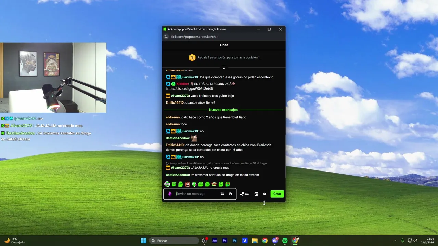Image resolution: width=438 pixels, height=246 pixels.
Task: Open the 7TV emote menu icon
Action: (x=222, y=194)
